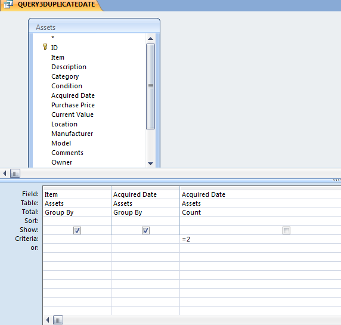Viewport: 341px width, 325px height.
Task: Select the Item field in Assets list
Action: (x=58, y=57)
